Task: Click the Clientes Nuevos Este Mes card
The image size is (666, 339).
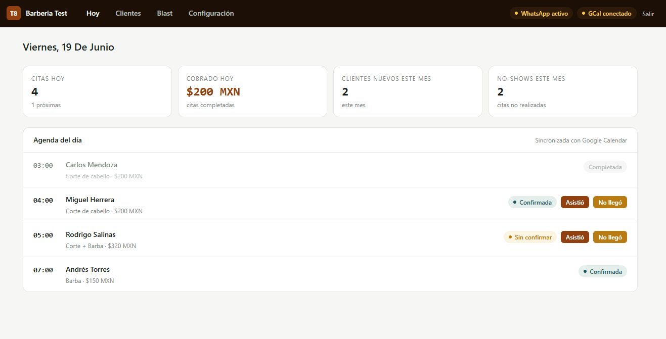Action: tap(408, 91)
